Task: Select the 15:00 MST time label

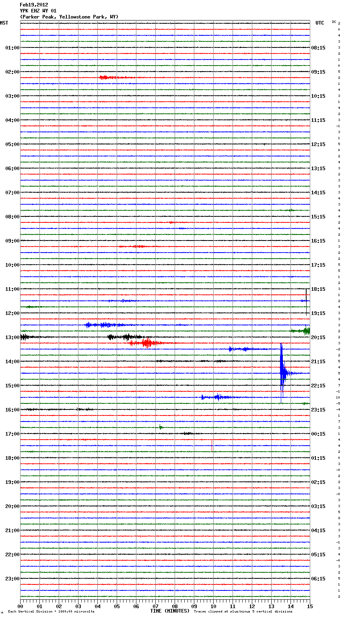Action: coord(12,386)
